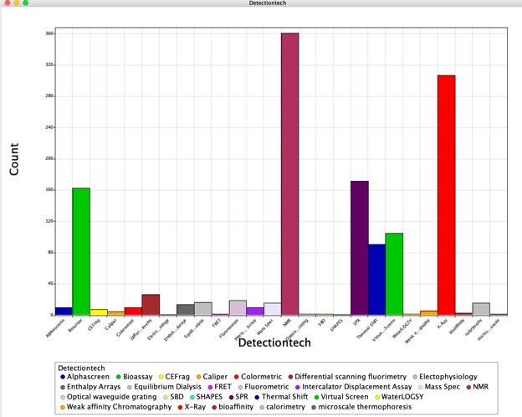Click the X-Ray x-axis tick label
This screenshot has width=522, height=417.
tap(443, 324)
